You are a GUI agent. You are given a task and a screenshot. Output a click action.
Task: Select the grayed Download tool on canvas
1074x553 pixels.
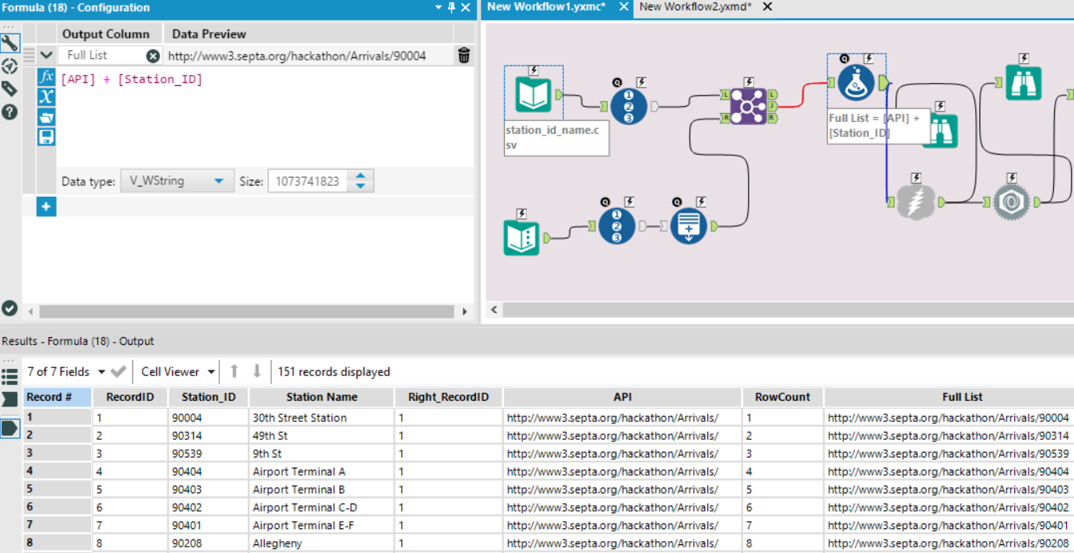click(x=915, y=202)
